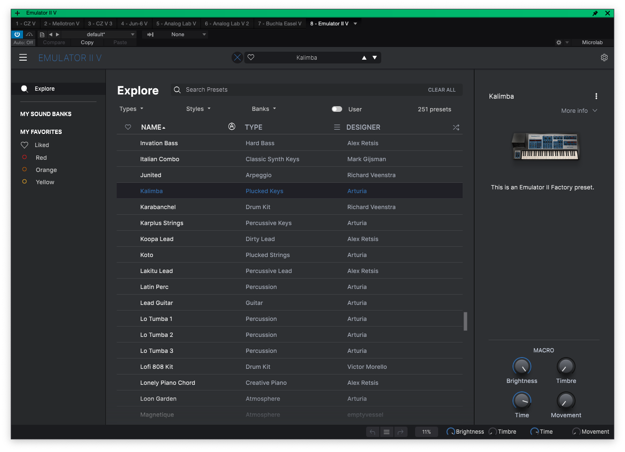This screenshot has height=452, width=625.
Task: Sort by DESIGNER column header
Action: 363,127
